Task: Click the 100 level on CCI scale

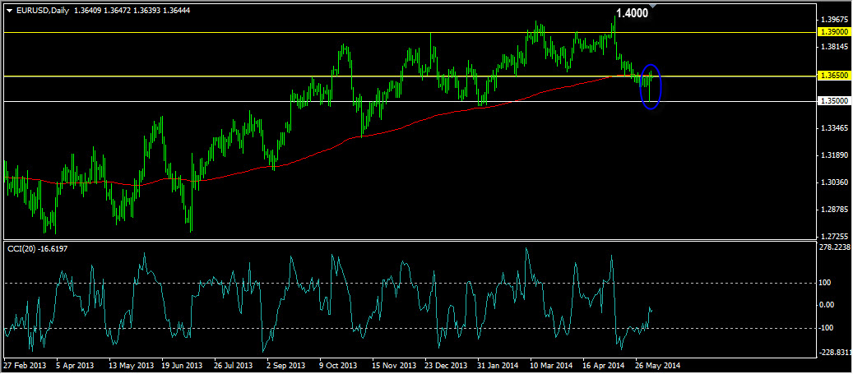Action: 827,283
